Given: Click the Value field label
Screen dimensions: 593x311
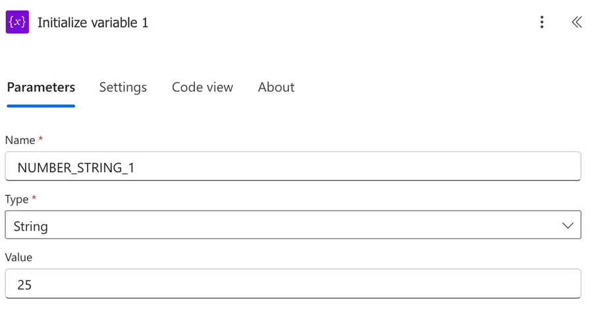Looking at the screenshot, I should point(18,257).
